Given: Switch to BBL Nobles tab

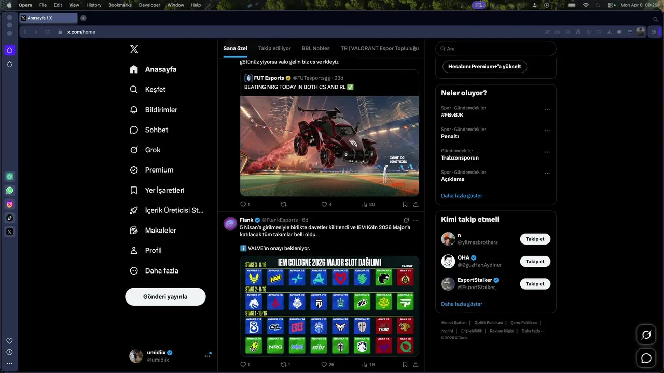Looking at the screenshot, I should [315, 48].
